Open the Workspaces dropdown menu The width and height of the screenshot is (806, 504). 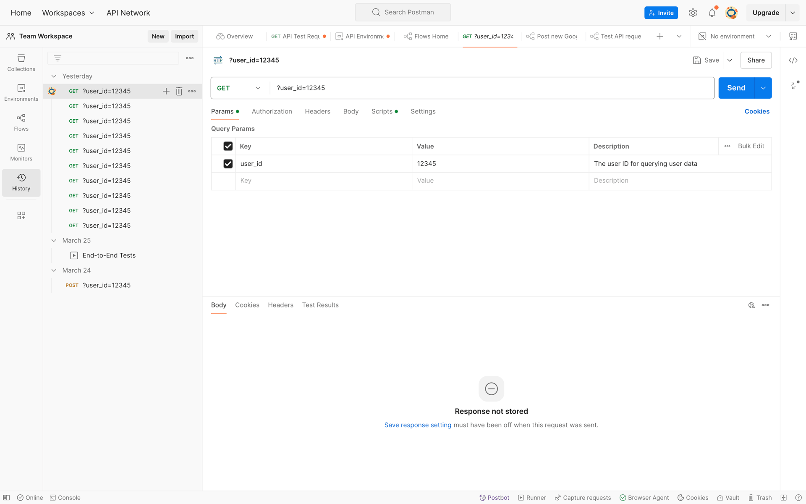click(68, 13)
